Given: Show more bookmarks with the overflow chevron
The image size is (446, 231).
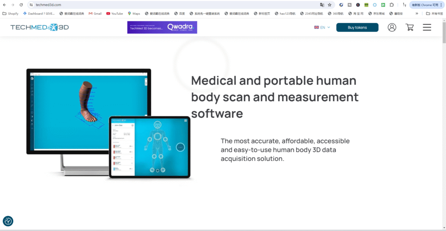Looking at the screenshot, I should [x=417, y=13].
